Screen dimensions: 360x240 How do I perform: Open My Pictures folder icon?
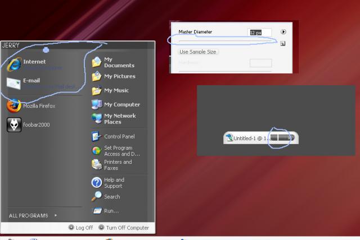tap(97, 76)
